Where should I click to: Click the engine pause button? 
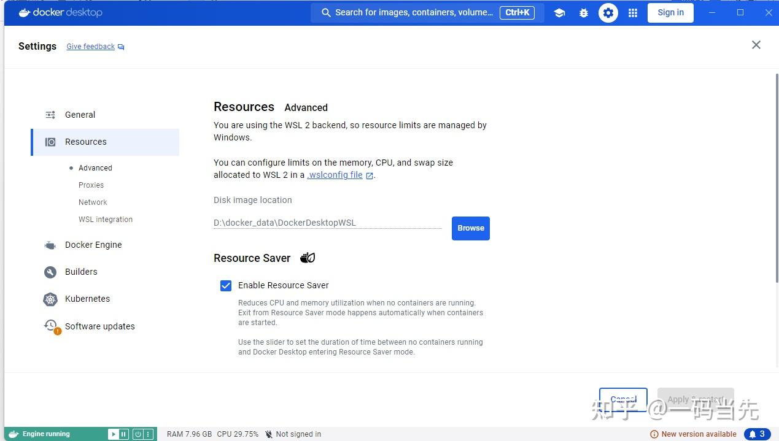(123, 434)
